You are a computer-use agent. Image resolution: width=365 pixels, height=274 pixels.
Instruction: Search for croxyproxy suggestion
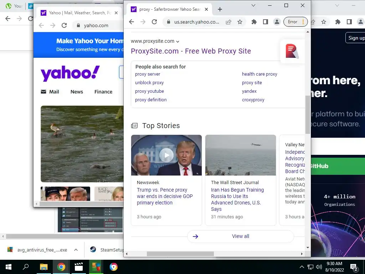click(x=253, y=100)
